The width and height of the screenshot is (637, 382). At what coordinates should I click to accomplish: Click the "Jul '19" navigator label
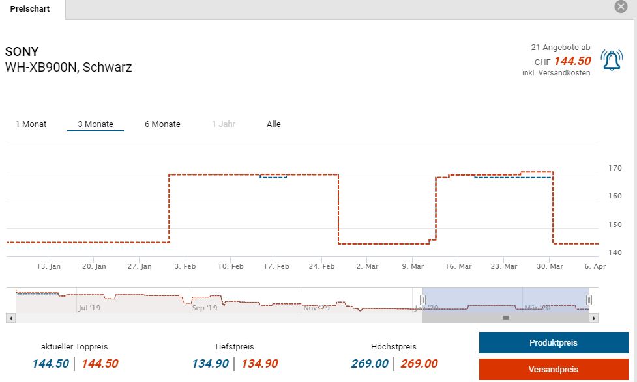pos(89,308)
